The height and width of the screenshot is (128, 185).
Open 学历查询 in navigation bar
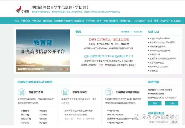coord(37,21)
